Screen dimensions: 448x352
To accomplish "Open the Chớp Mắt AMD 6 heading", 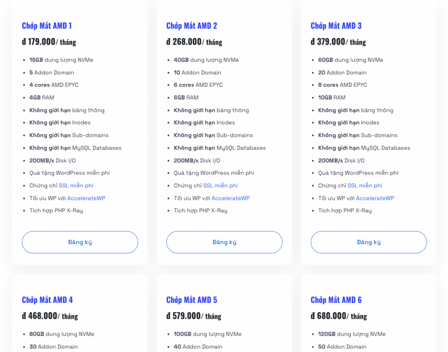I will (336, 300).
